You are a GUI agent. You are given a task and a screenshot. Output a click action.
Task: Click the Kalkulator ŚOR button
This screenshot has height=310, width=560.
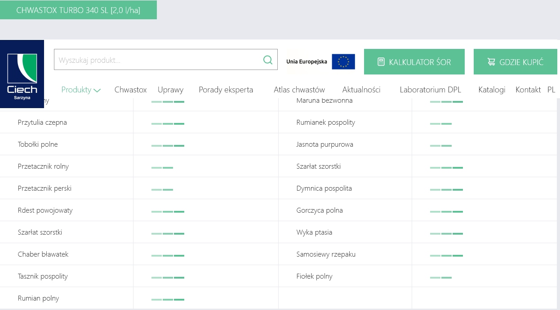click(414, 62)
